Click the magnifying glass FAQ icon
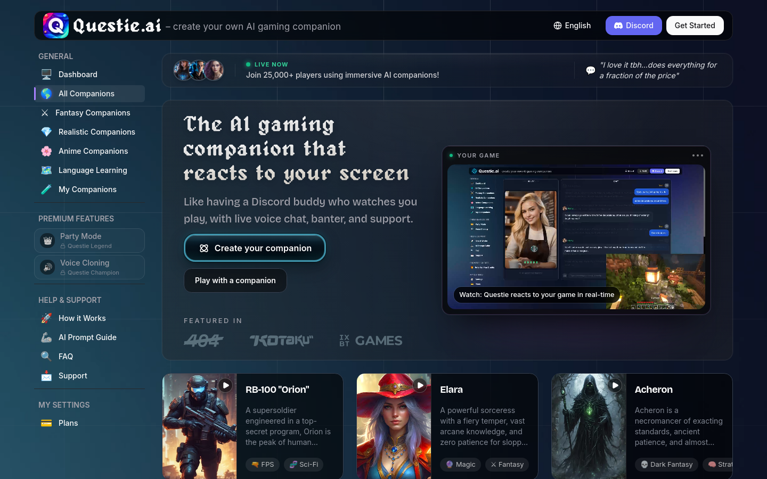This screenshot has height=479, width=767. tap(46, 357)
